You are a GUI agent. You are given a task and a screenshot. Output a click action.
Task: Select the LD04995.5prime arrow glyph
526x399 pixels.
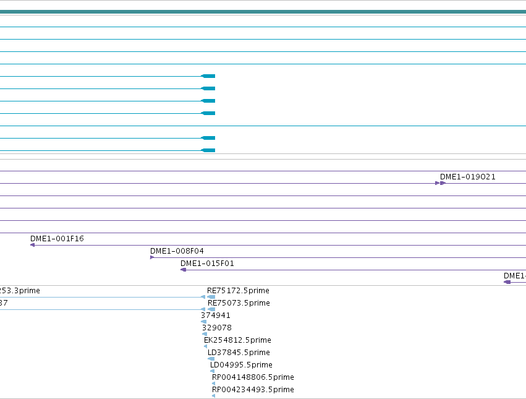(x=213, y=371)
